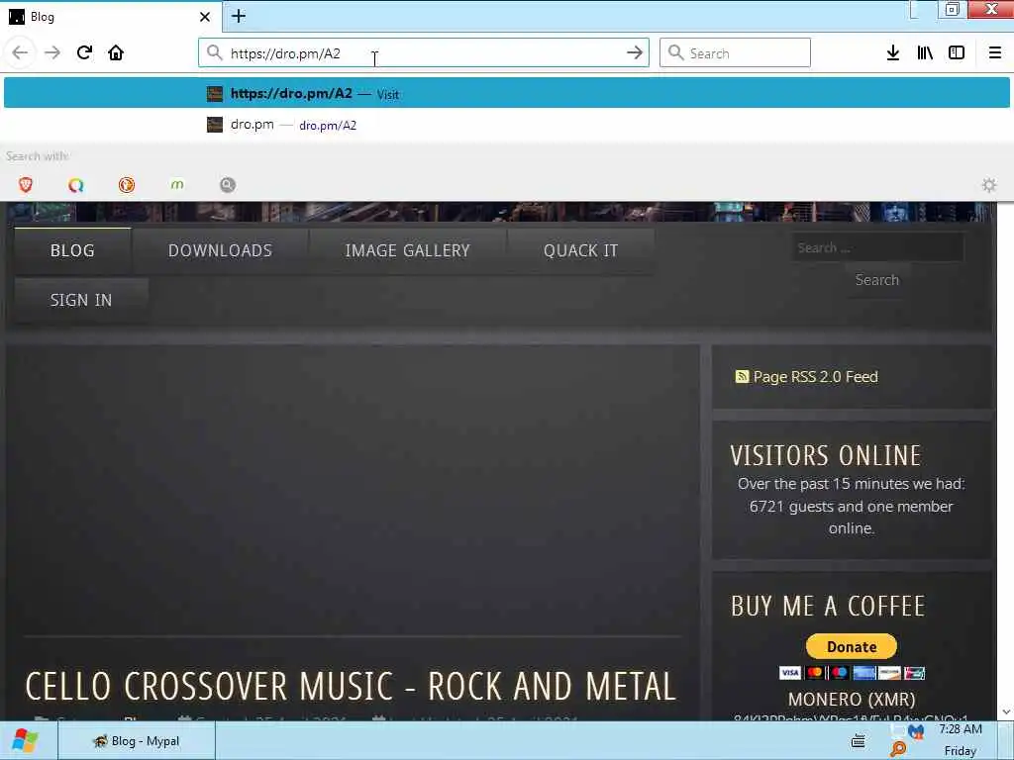
Task: Click the website's Search button
Action: [877, 280]
